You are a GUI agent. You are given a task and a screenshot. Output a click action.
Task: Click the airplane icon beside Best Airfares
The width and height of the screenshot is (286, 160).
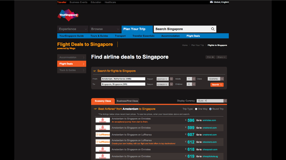coord(95,109)
